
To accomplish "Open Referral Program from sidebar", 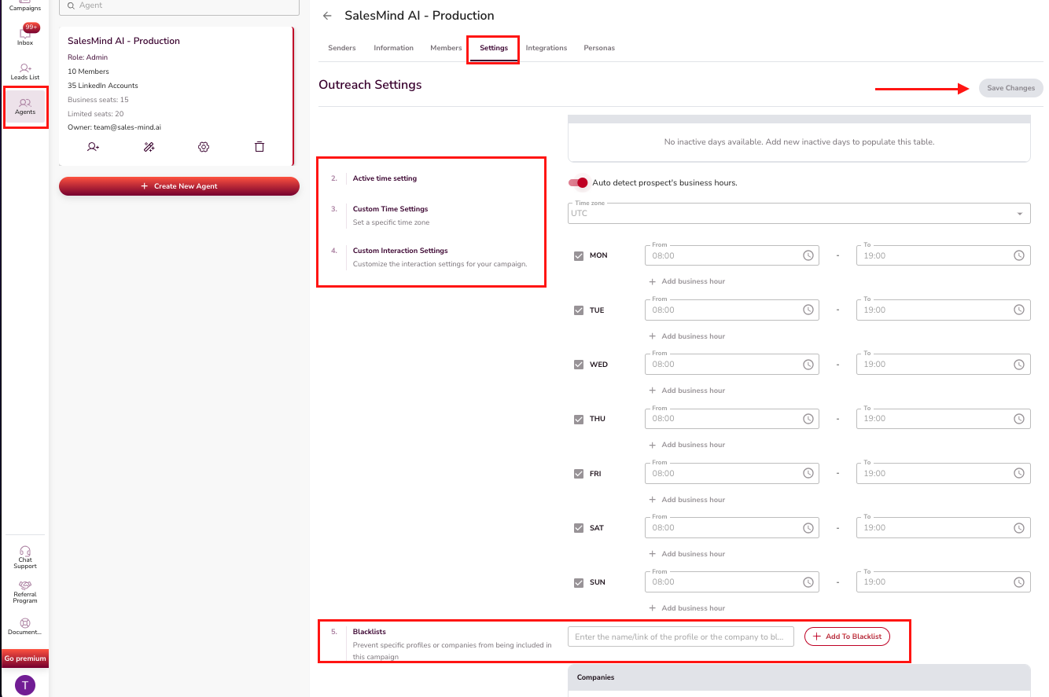I will coord(25,591).
